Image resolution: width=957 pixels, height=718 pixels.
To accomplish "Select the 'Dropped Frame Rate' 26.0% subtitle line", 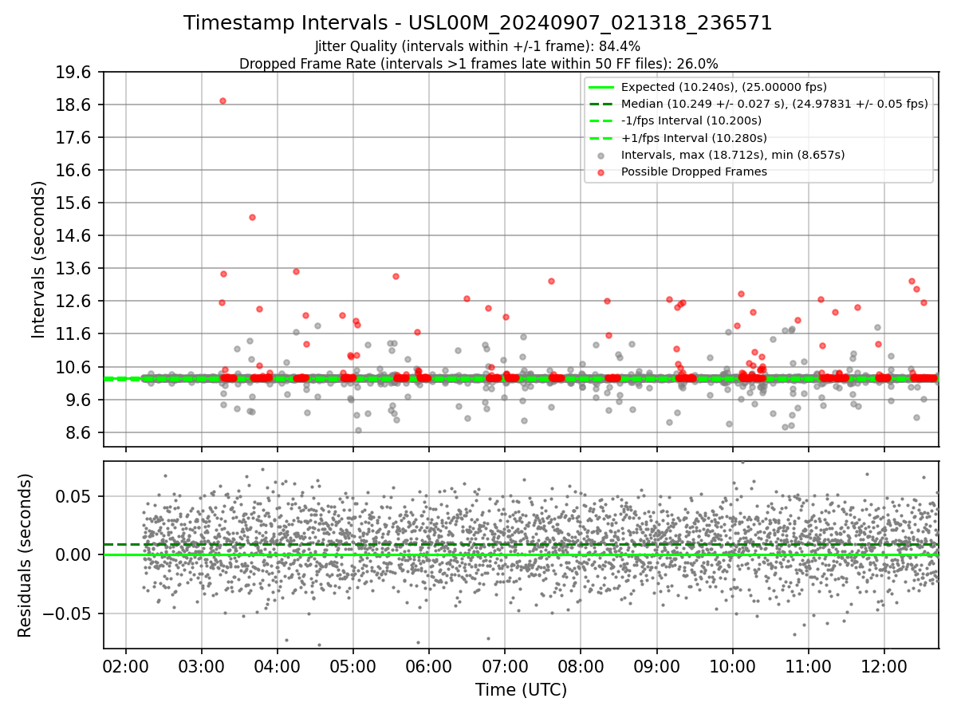I will pyautogui.click(x=478, y=64).
